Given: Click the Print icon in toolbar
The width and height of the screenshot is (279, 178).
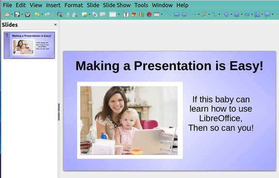Looking at the screenshot, I should click(x=28, y=15).
